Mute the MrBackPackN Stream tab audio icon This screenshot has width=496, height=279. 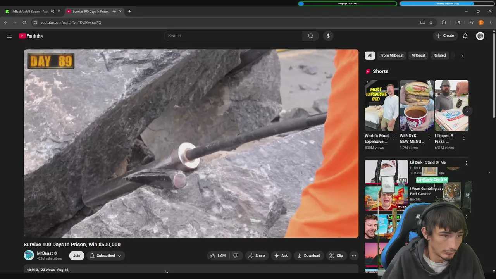coord(53,12)
